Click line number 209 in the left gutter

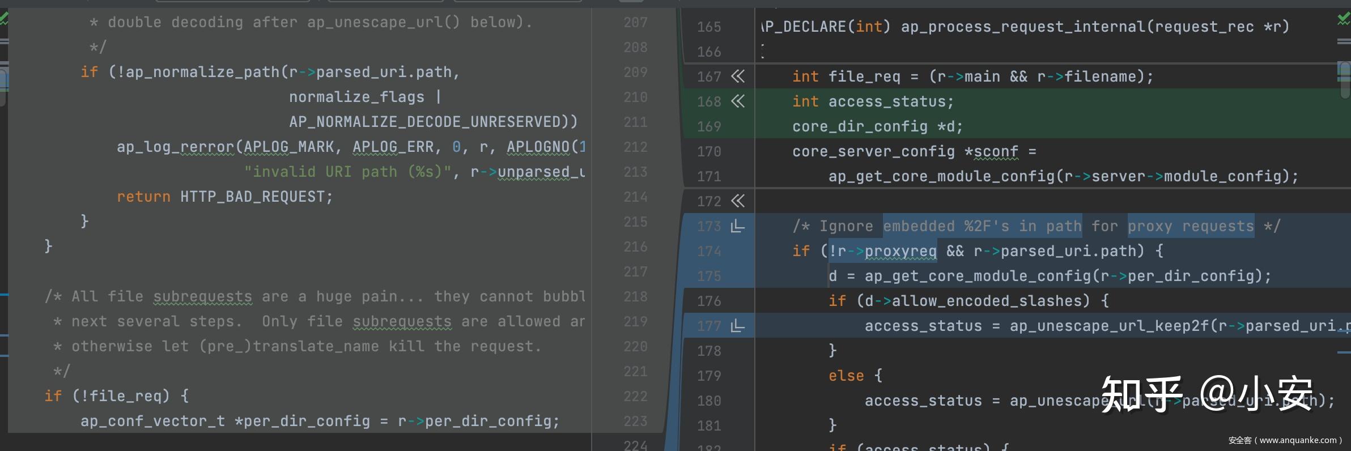tap(635, 72)
